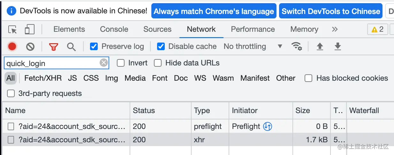Open the Sources tab

pyautogui.click(x=157, y=29)
